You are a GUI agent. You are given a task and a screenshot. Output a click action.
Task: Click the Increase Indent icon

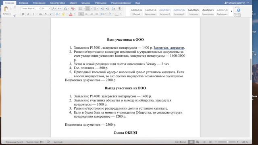(107, 8)
